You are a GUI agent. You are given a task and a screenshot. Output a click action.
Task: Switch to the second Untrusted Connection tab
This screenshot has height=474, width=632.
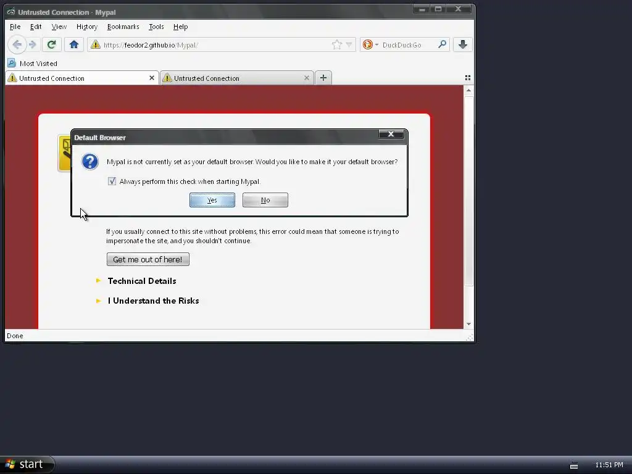pos(237,78)
